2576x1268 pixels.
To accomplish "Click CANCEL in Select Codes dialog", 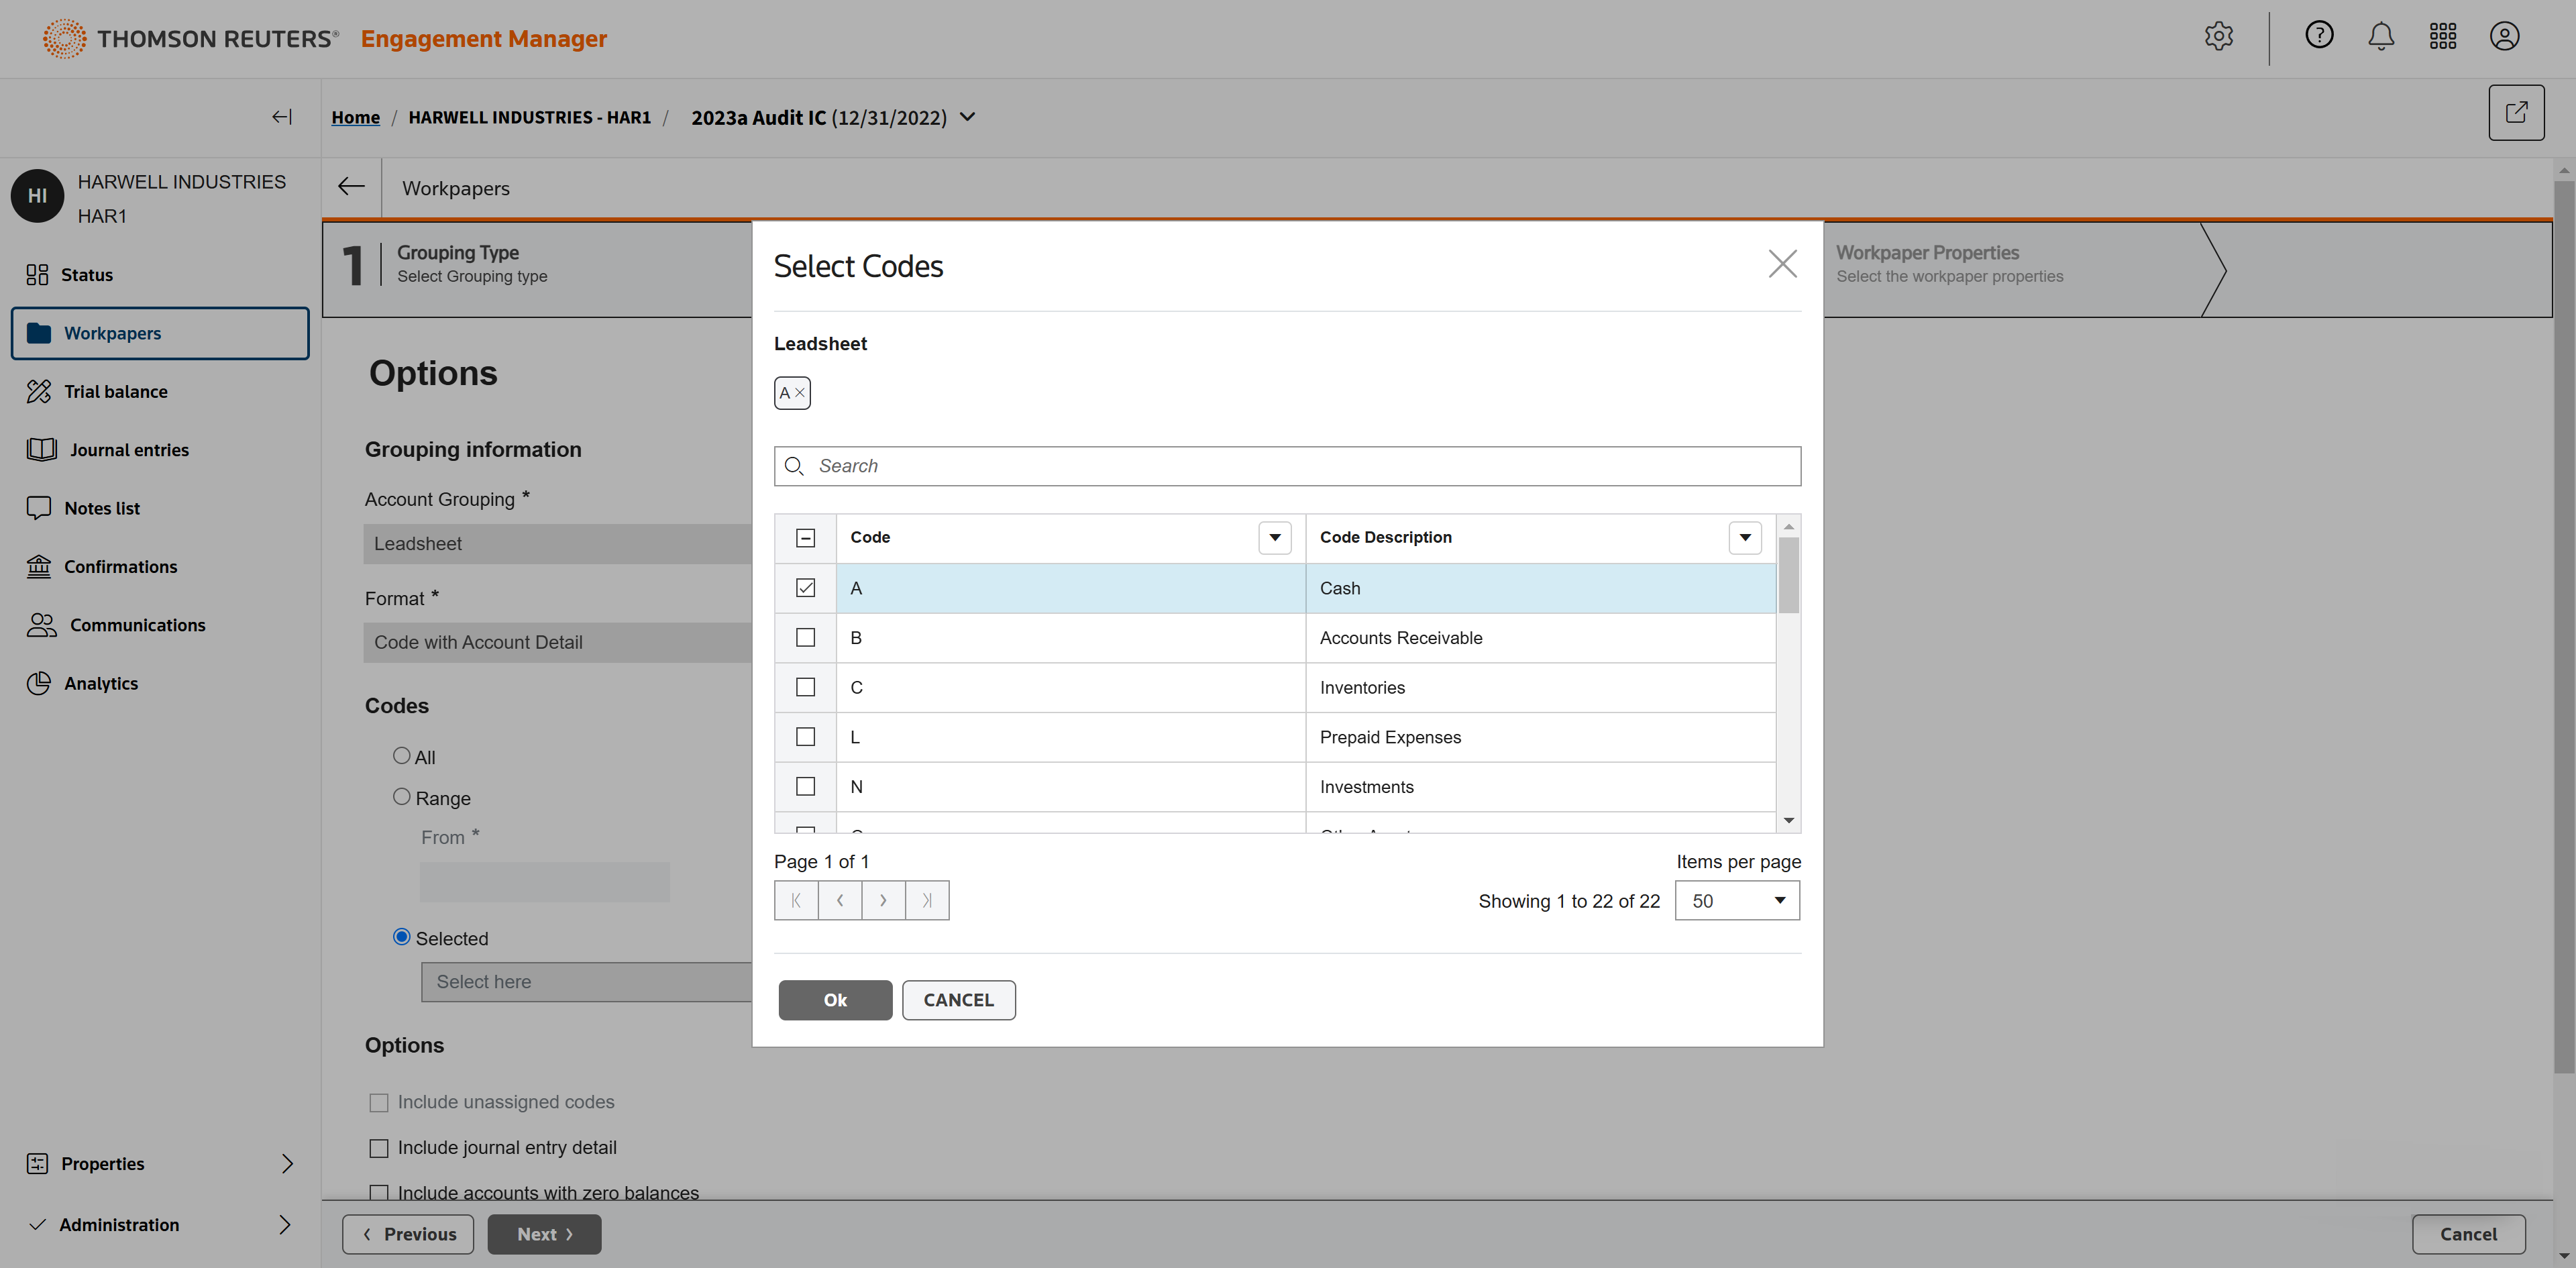I will click(x=958, y=1000).
